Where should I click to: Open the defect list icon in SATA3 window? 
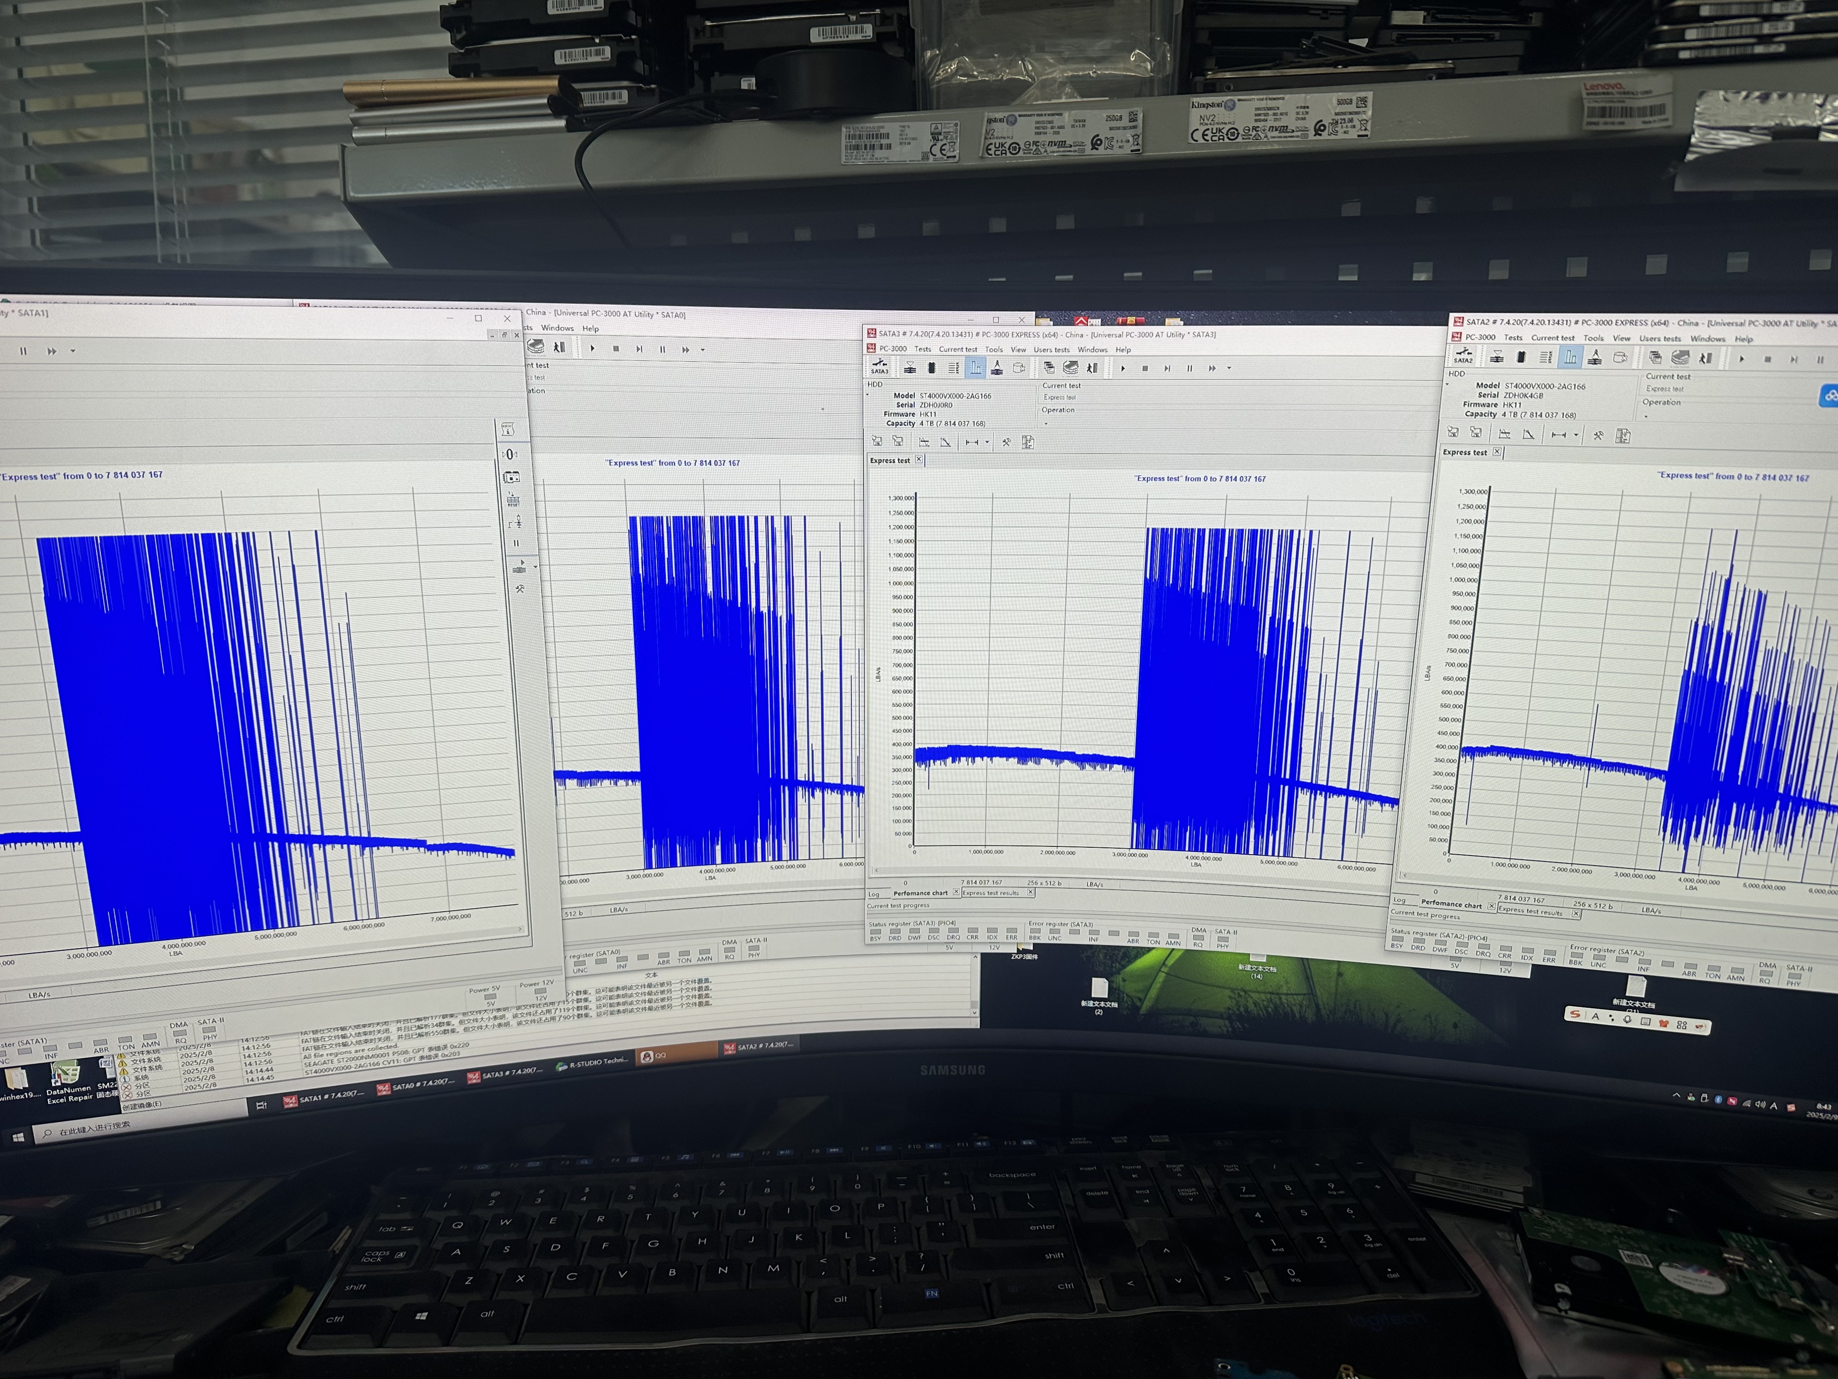[x=953, y=368]
